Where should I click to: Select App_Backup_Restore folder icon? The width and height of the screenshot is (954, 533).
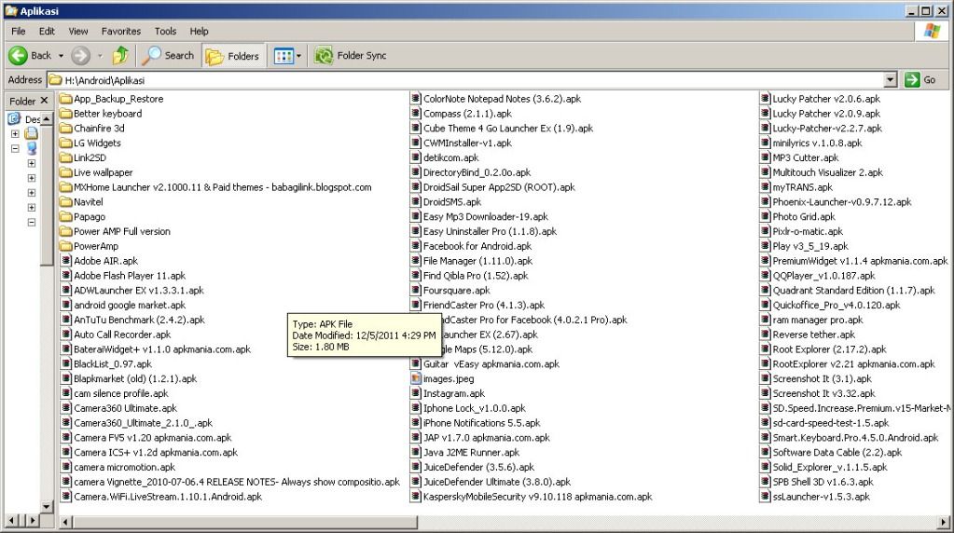[x=65, y=99]
